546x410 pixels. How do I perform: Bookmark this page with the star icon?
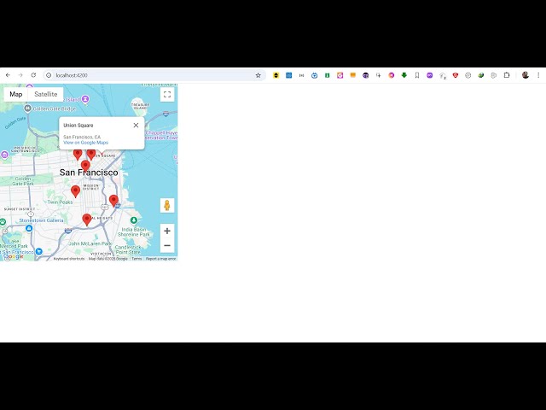coord(258,75)
